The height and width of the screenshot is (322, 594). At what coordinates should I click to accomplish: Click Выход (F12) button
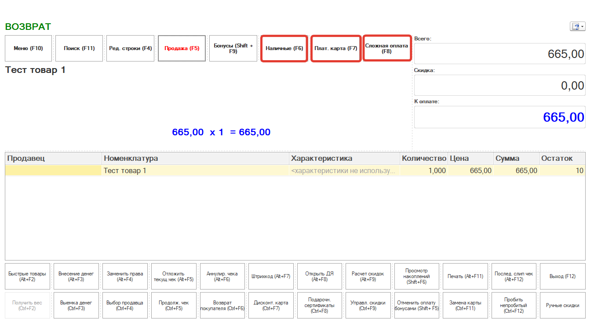click(x=562, y=276)
